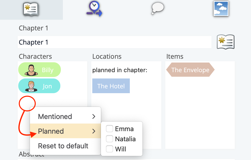Select The Hotel location tag
Screen dimensions: 251x160
(111, 86)
